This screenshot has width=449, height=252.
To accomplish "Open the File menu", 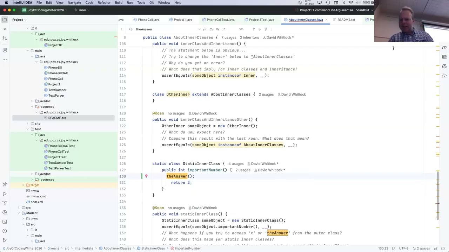I will (x=39, y=2).
